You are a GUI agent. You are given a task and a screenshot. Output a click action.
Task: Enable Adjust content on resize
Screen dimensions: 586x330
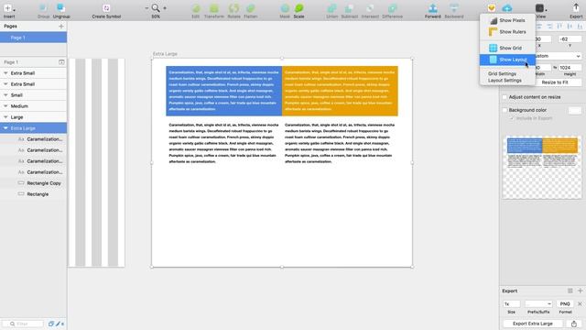pos(505,97)
